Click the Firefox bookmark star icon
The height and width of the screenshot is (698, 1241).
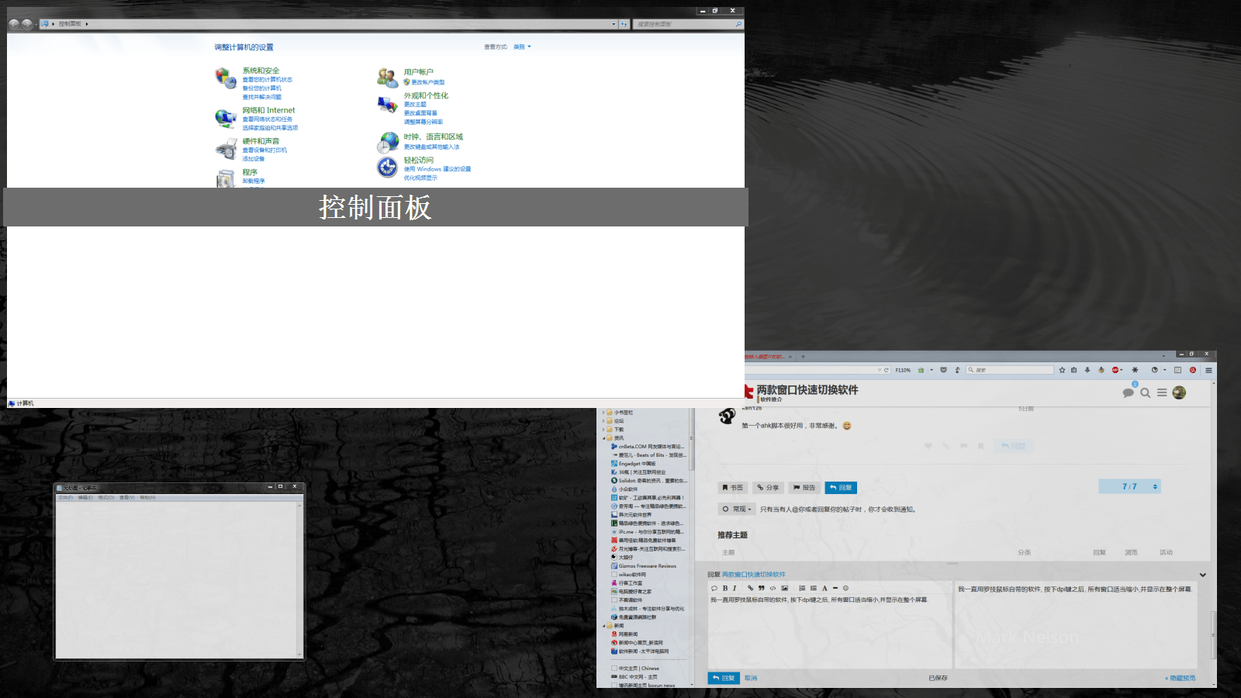coord(1062,370)
